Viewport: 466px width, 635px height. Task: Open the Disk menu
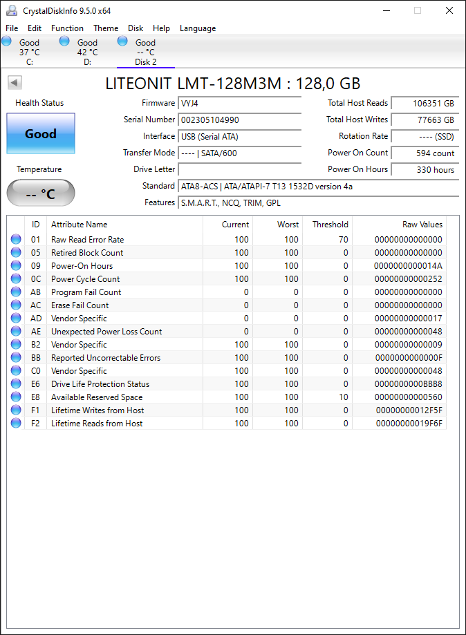pyautogui.click(x=136, y=28)
